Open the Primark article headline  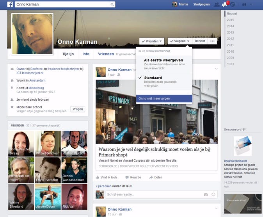(154, 152)
